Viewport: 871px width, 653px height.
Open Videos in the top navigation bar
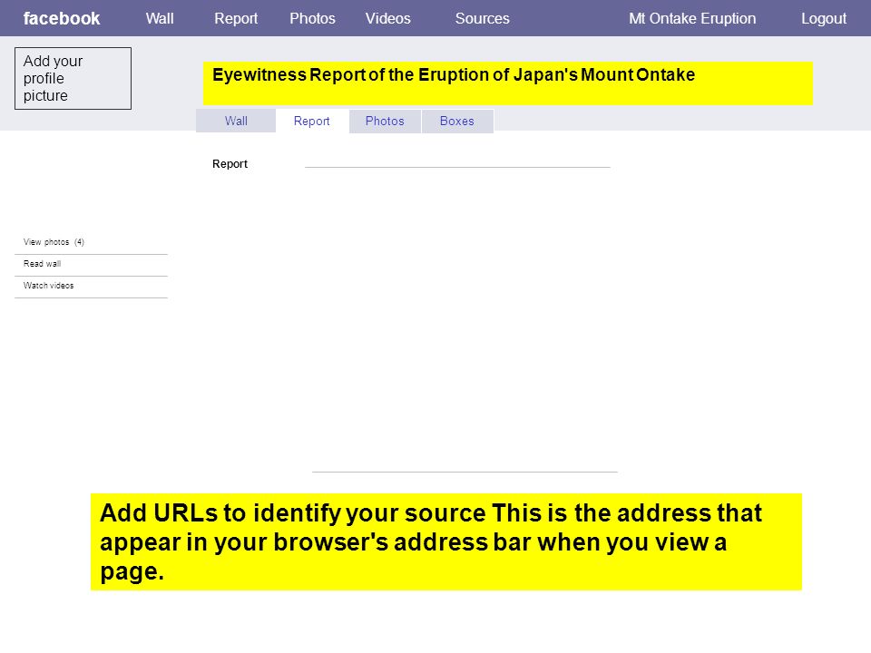(x=388, y=18)
